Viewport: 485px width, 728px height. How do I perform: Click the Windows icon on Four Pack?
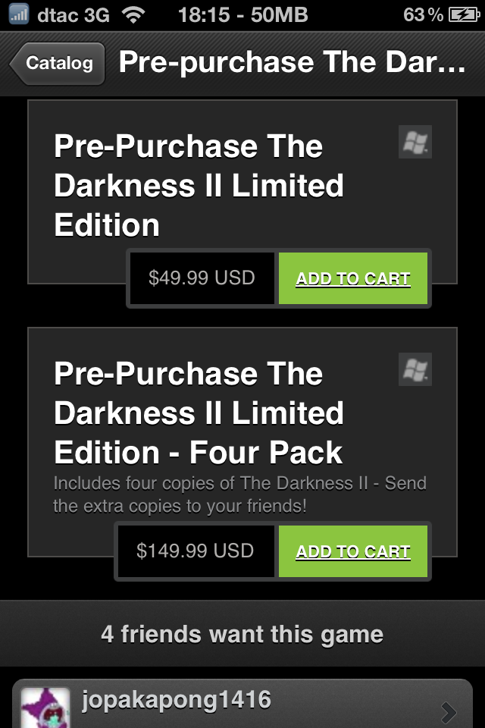click(415, 369)
